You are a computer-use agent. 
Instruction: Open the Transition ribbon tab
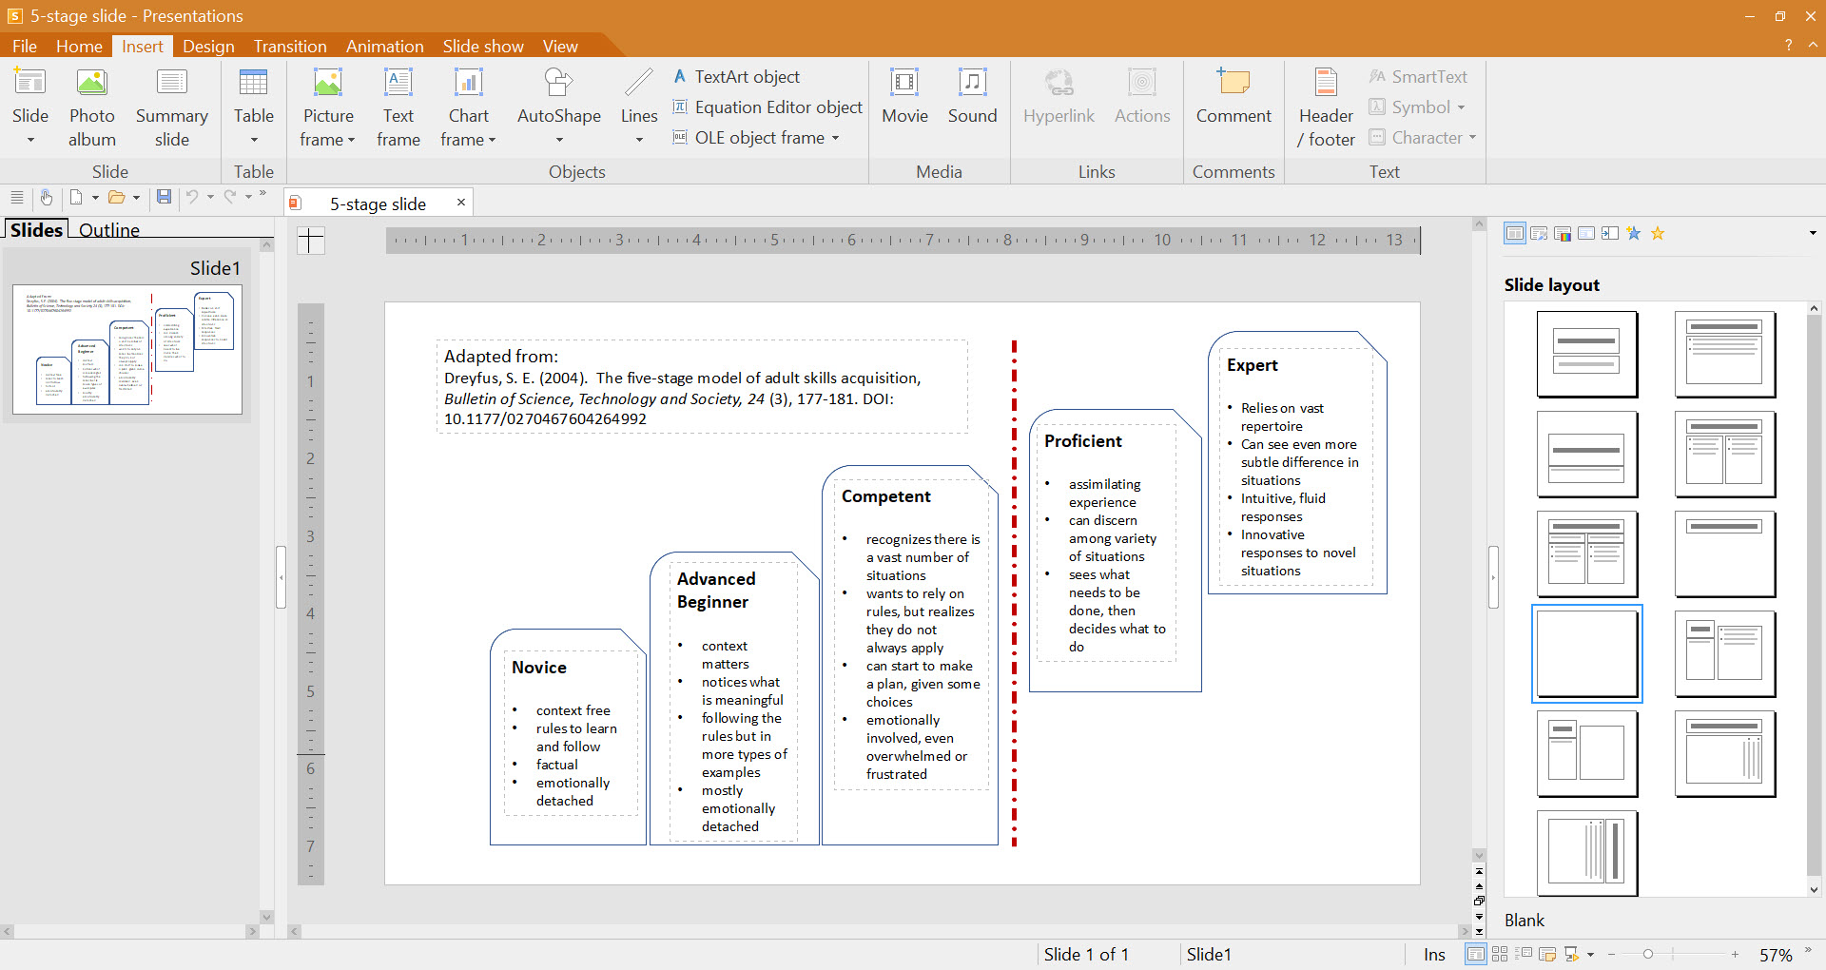tap(290, 46)
